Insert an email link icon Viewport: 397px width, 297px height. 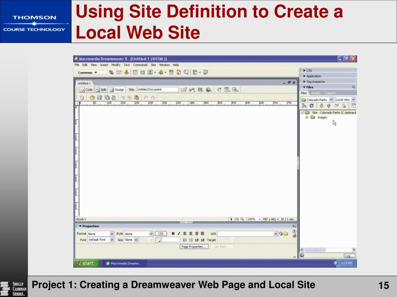(119, 72)
